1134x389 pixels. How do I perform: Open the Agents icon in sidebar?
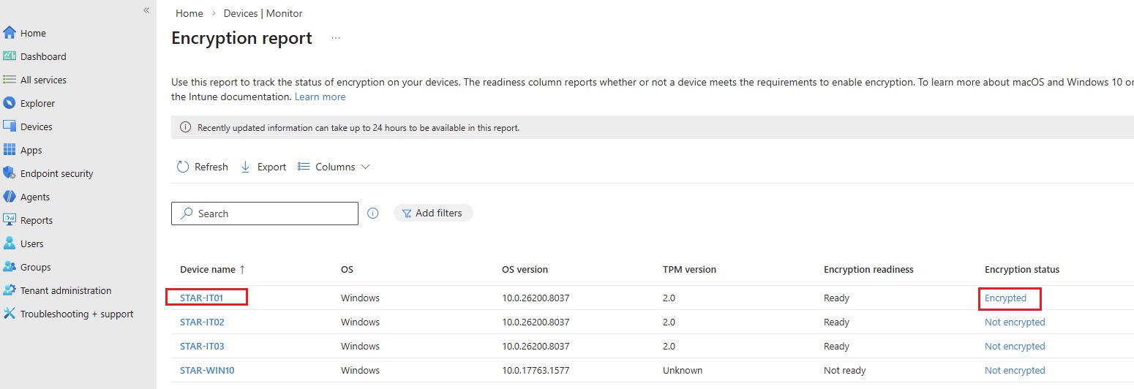click(10, 197)
